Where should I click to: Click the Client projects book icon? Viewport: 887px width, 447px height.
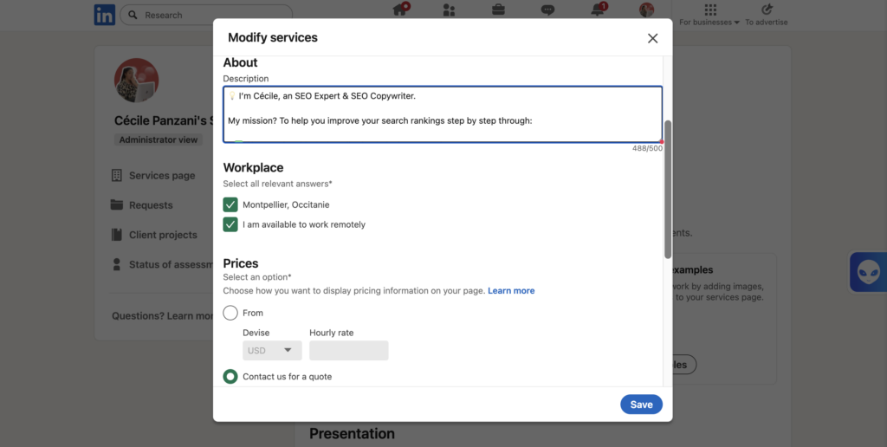click(x=117, y=235)
